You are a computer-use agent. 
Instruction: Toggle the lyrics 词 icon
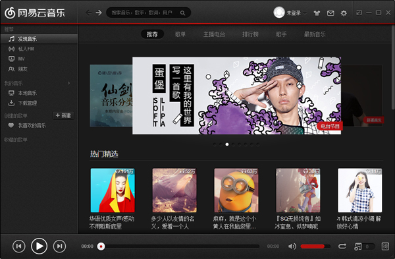coord(385,246)
